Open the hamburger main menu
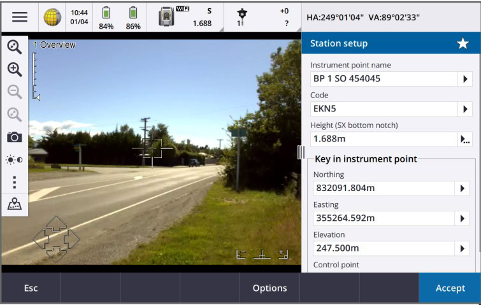This screenshot has width=481, height=305. (x=20, y=17)
